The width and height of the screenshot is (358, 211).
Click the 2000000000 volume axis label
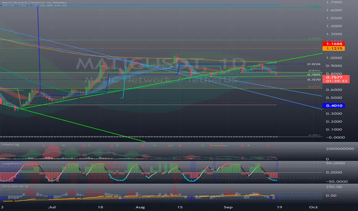pyautogui.click(x=340, y=149)
